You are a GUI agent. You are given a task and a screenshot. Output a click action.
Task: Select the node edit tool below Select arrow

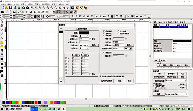point(2,26)
